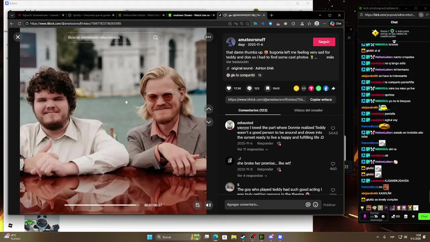Image resolution: width=430 pixels, height=242 pixels.
Task: Open Copilot Chat in Edge toolbar
Action: 336,24
